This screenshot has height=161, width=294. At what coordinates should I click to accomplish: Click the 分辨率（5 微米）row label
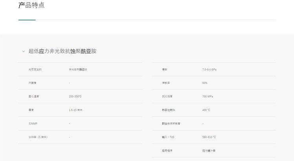coord(38,137)
